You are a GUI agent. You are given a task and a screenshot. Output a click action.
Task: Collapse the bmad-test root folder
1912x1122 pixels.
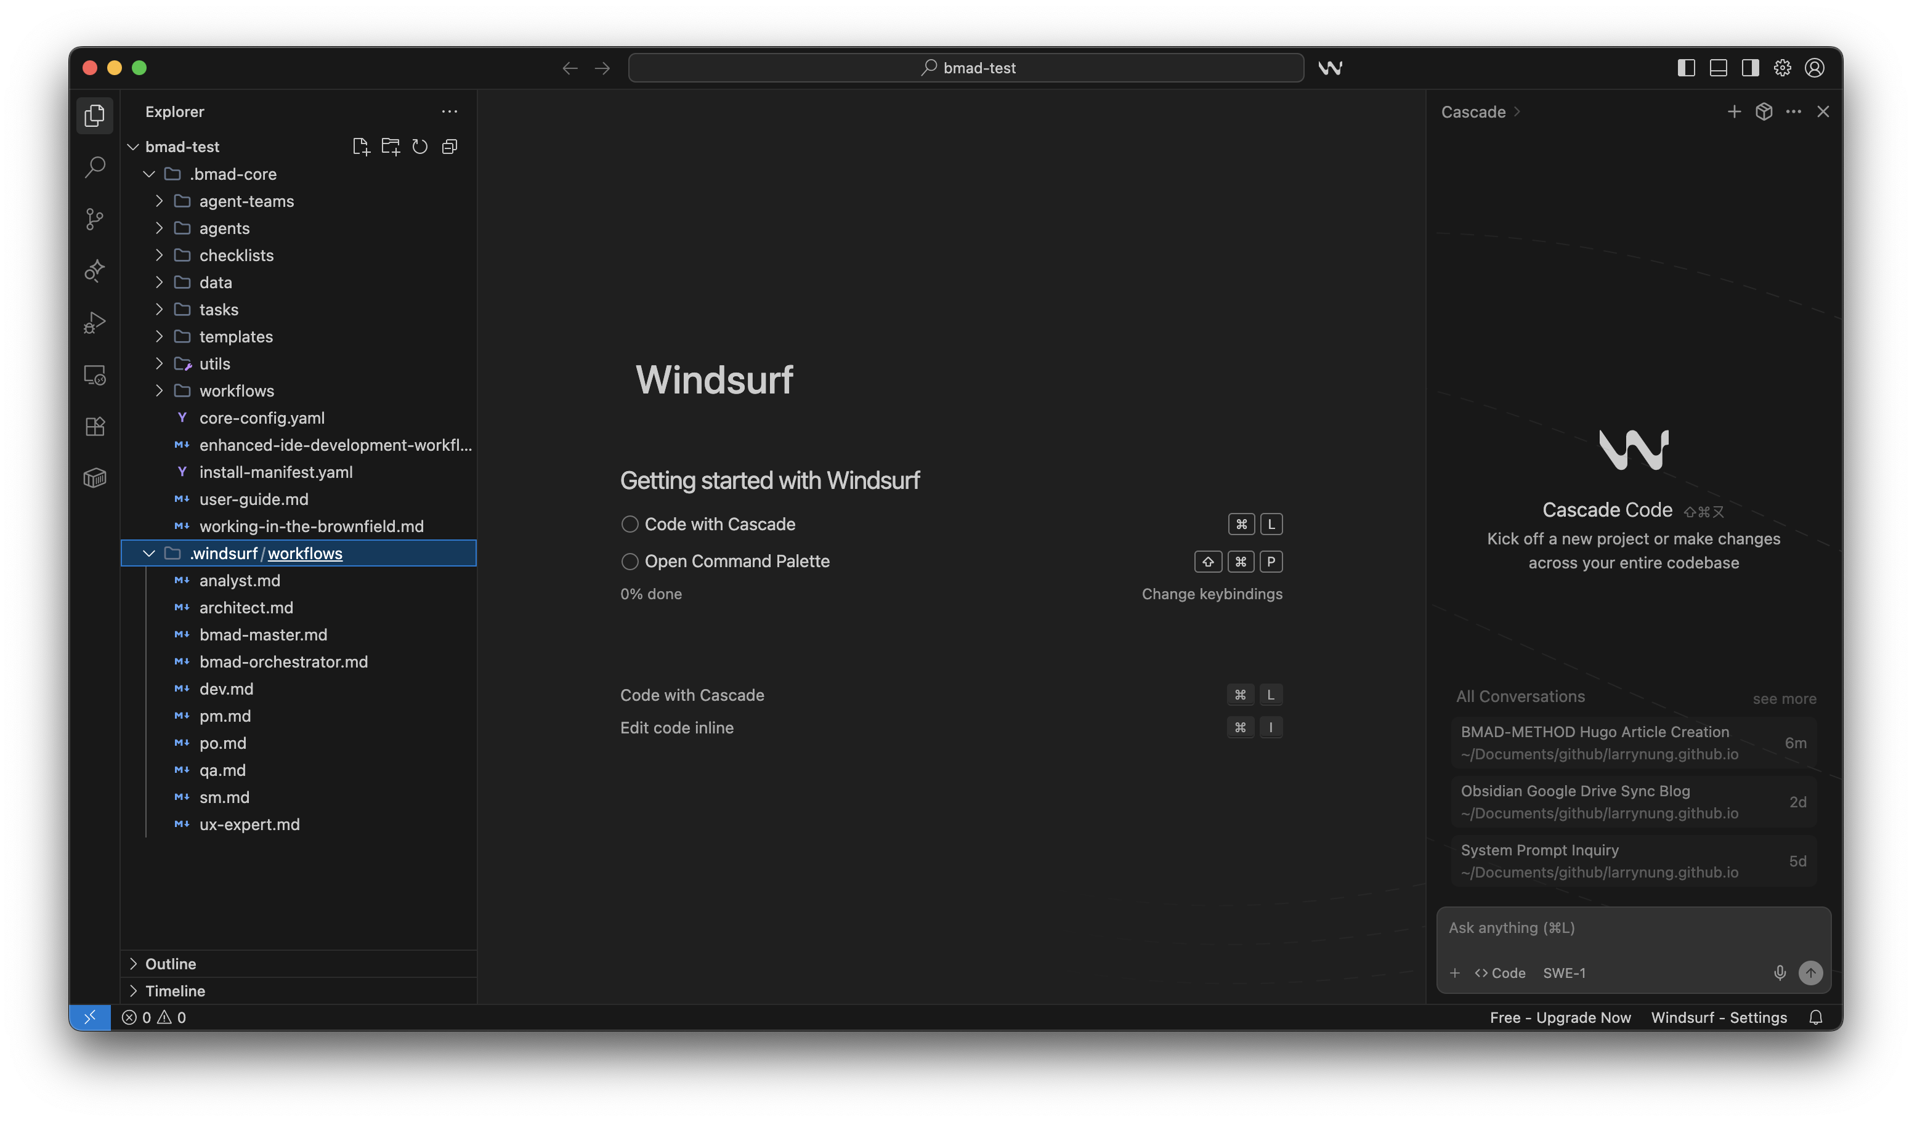pos(134,147)
